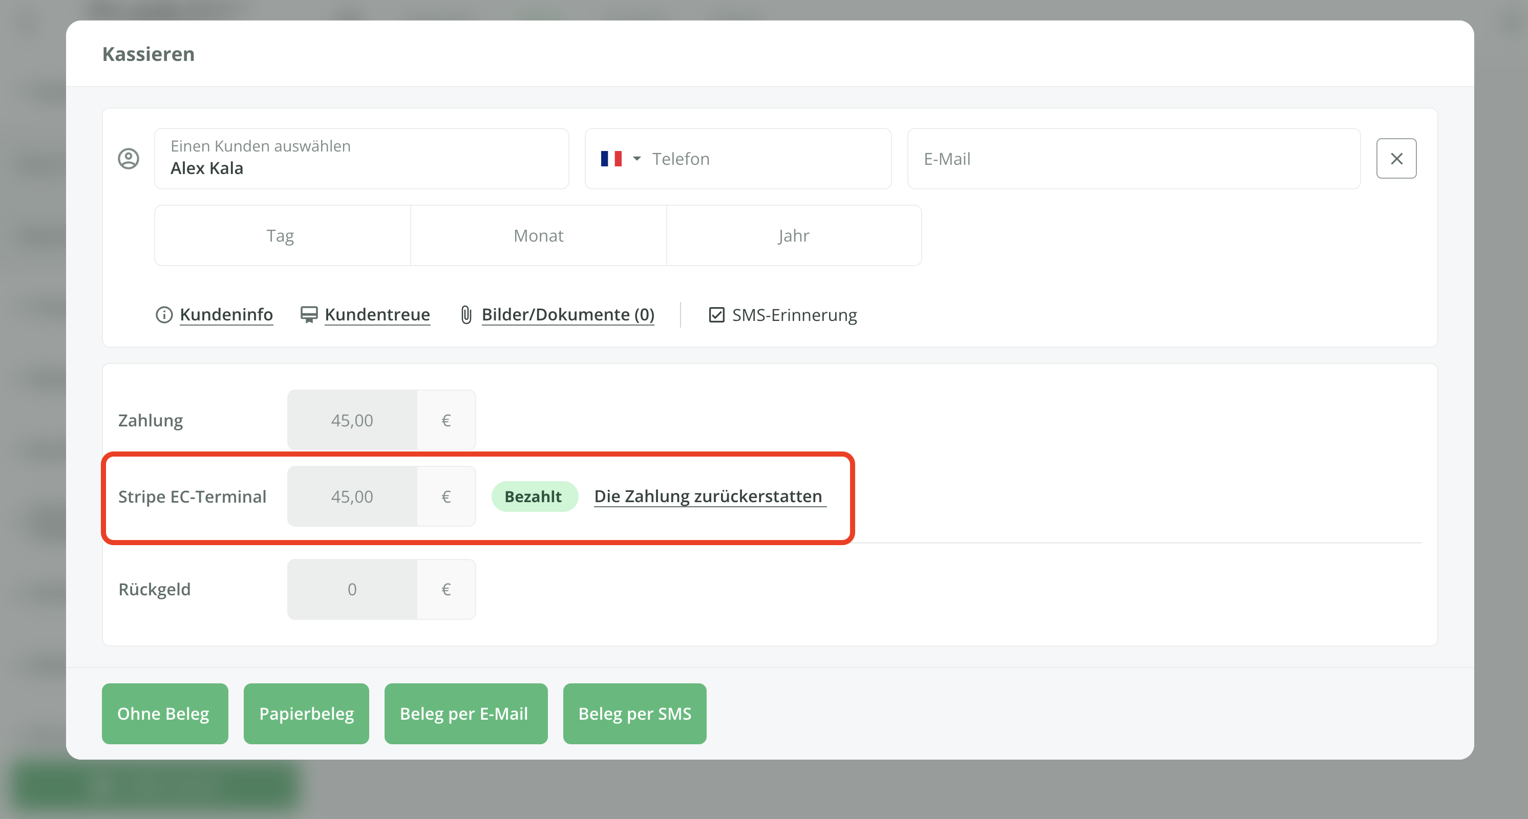Click the info icon beside Kundeninfo

point(164,315)
